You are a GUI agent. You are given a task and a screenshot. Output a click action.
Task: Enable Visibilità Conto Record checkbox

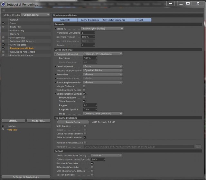(84, 90)
